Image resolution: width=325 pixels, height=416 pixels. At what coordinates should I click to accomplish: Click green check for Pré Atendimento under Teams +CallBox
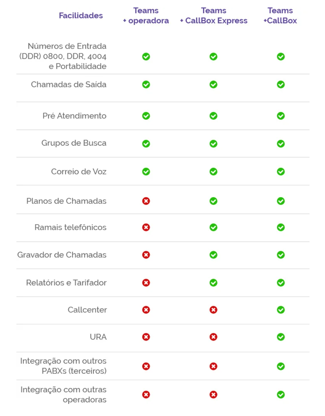pyautogui.click(x=281, y=116)
